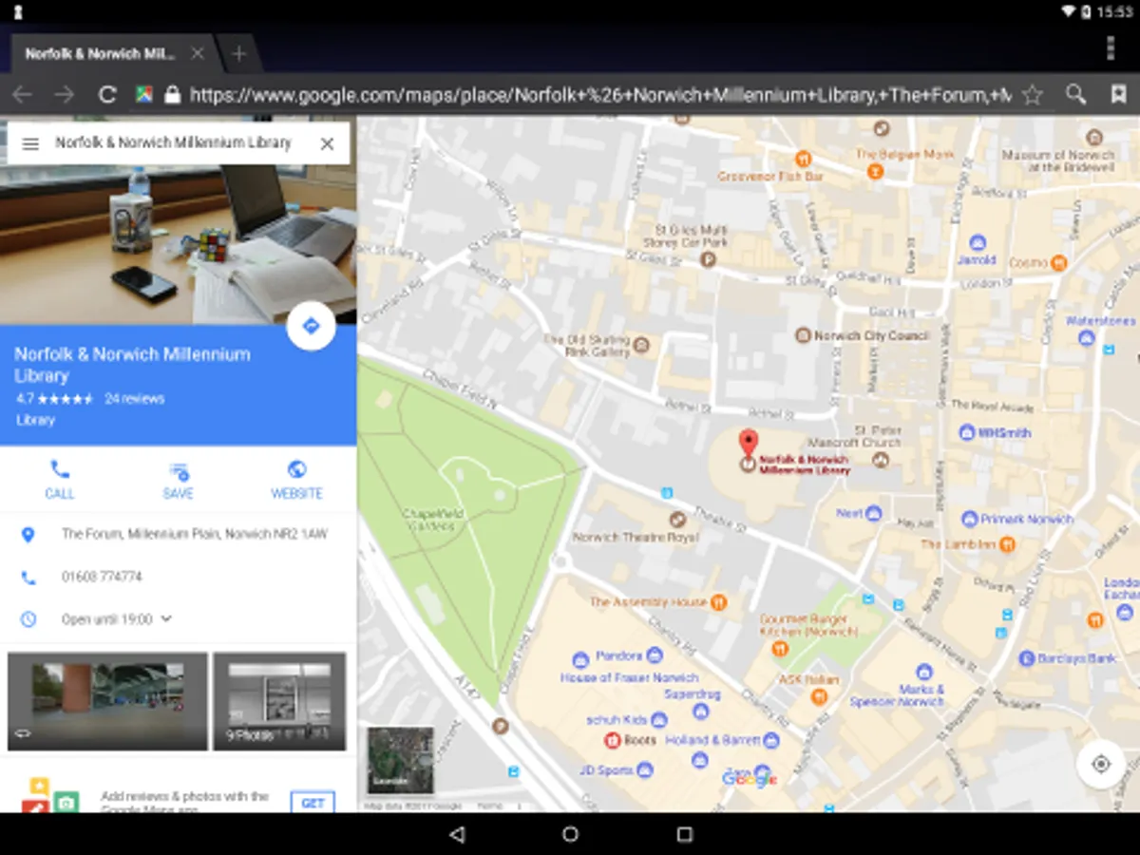Image resolution: width=1140 pixels, height=855 pixels.
Task: Center map on my location button
Action: (1101, 764)
